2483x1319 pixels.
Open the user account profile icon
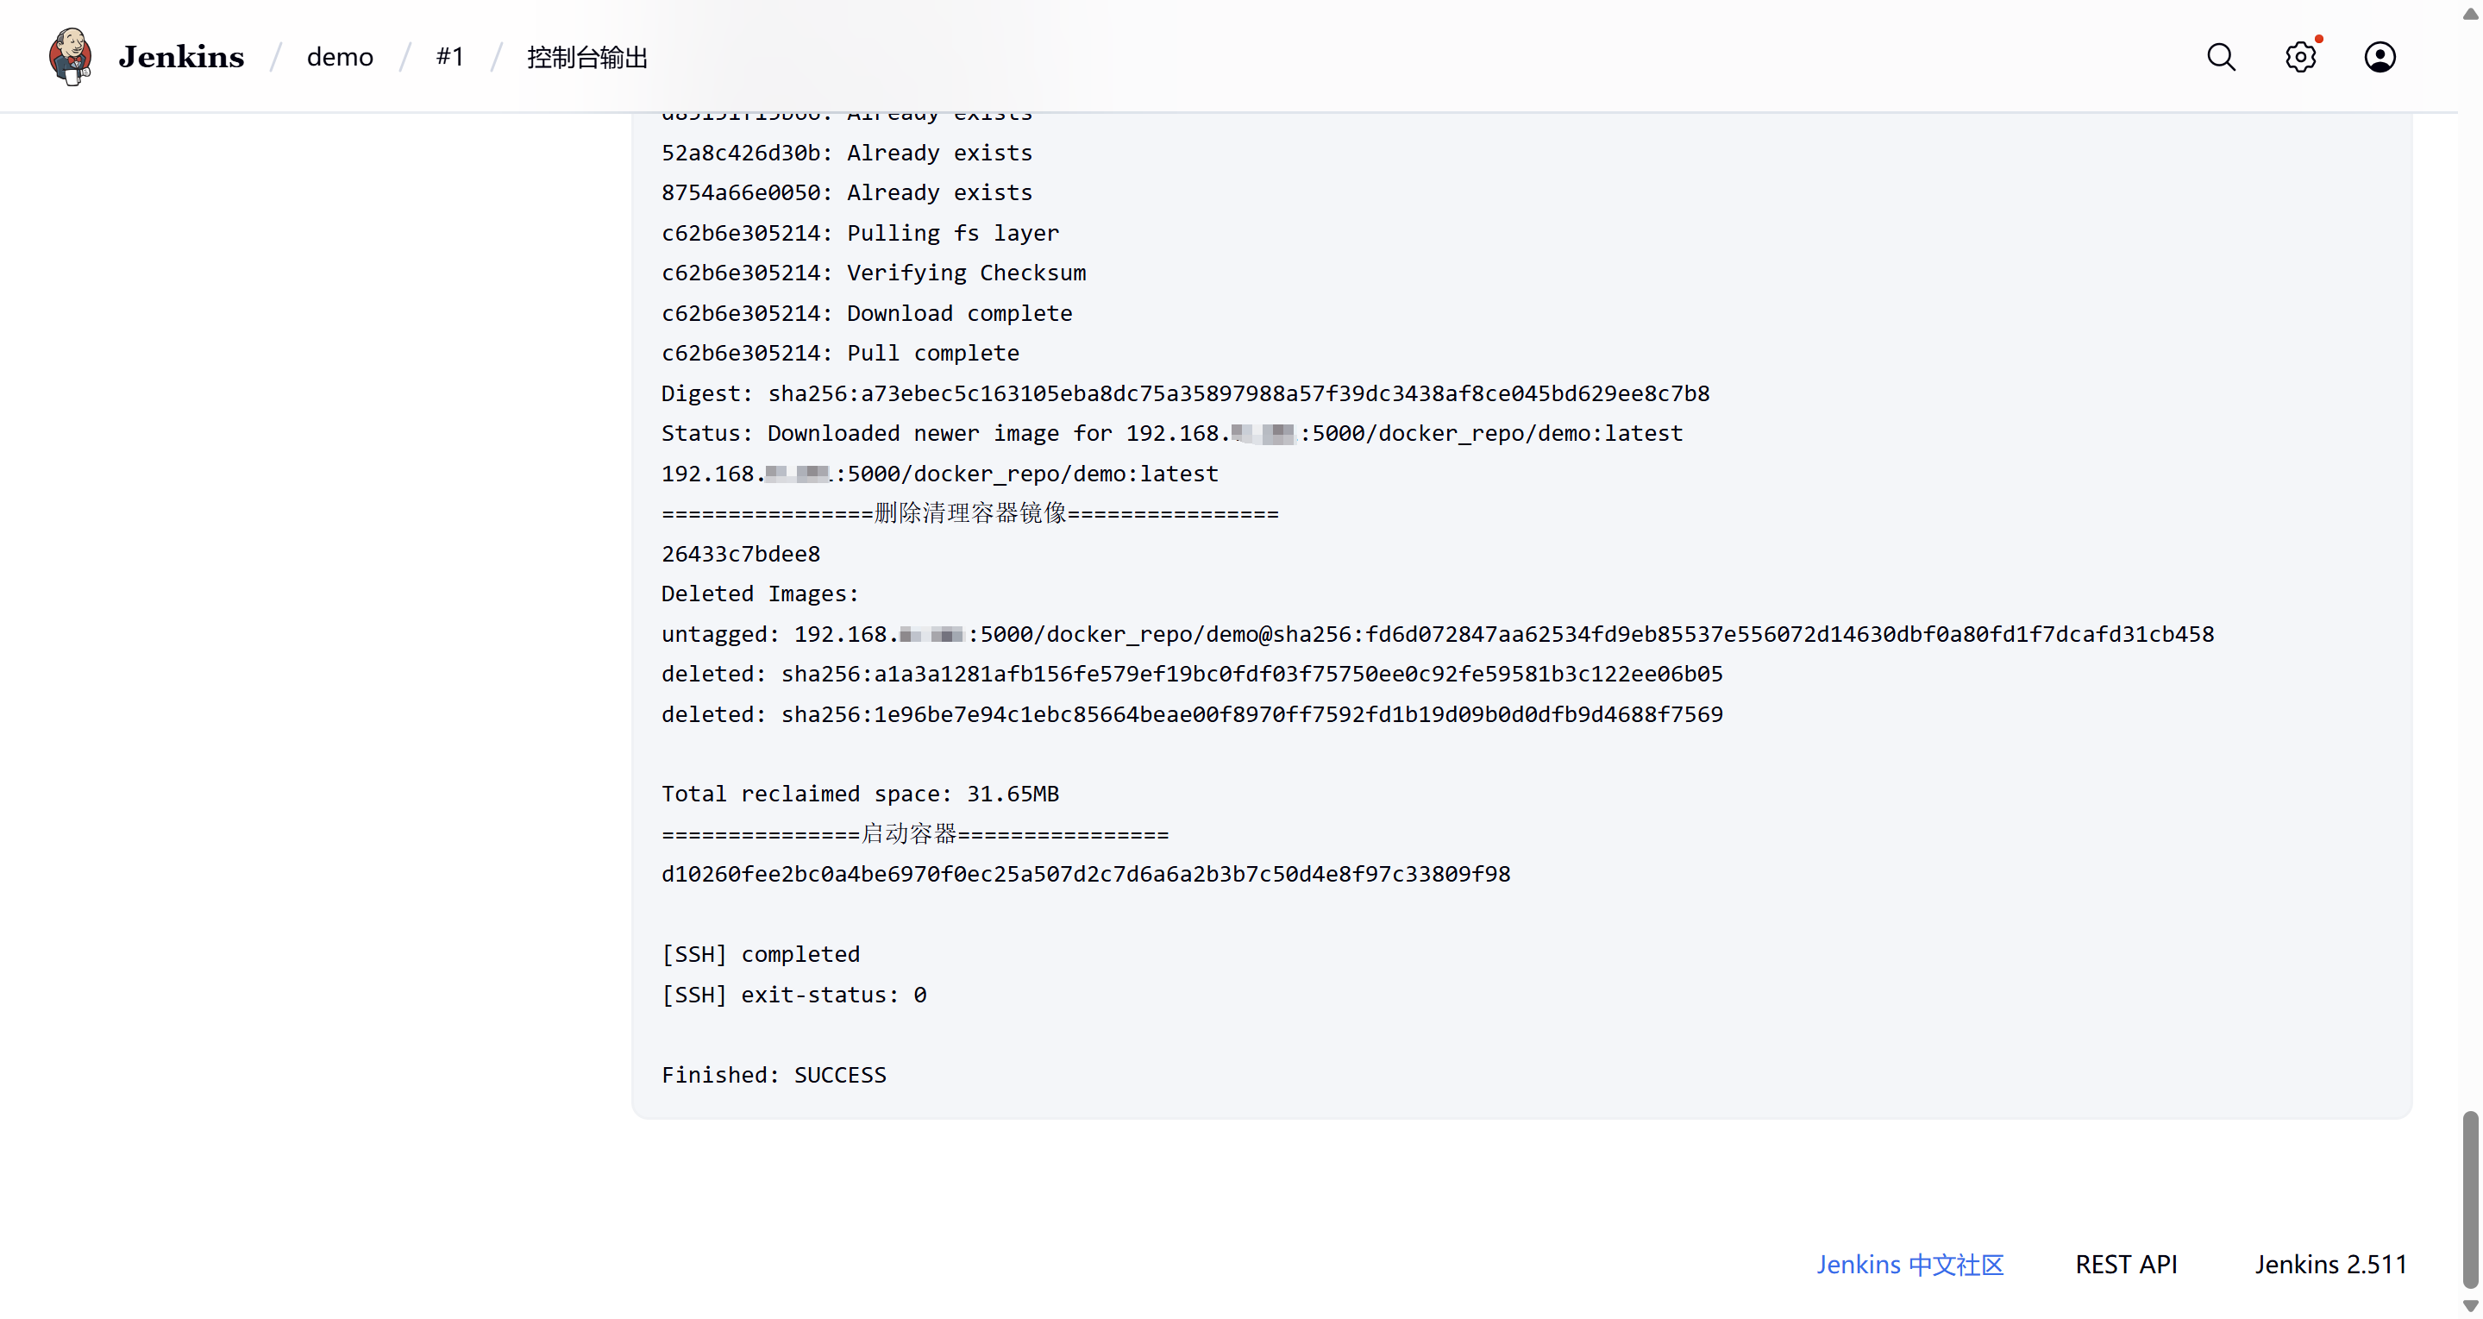[2379, 57]
